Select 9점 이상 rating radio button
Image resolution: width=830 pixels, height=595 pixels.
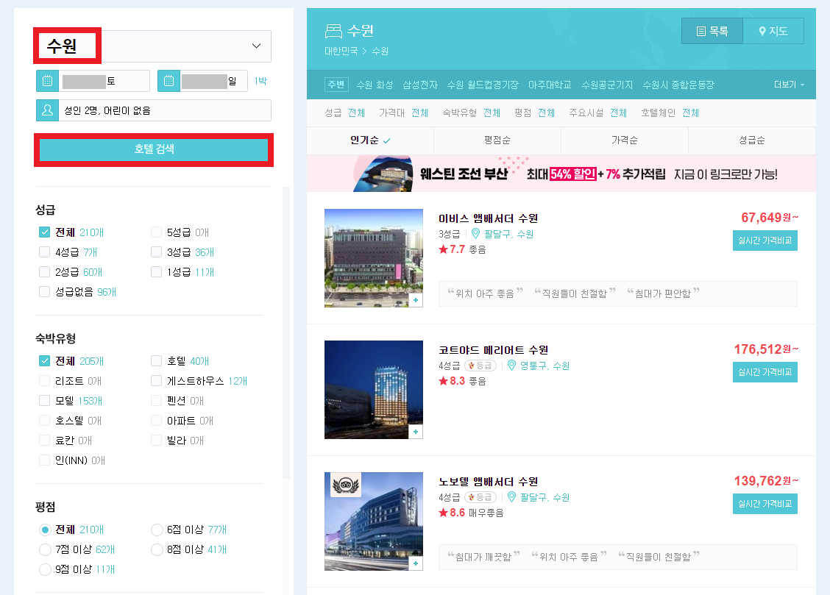pos(45,569)
